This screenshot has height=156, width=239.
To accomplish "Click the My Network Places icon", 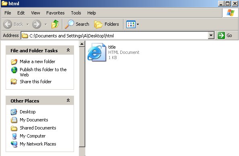I will 14,144.
